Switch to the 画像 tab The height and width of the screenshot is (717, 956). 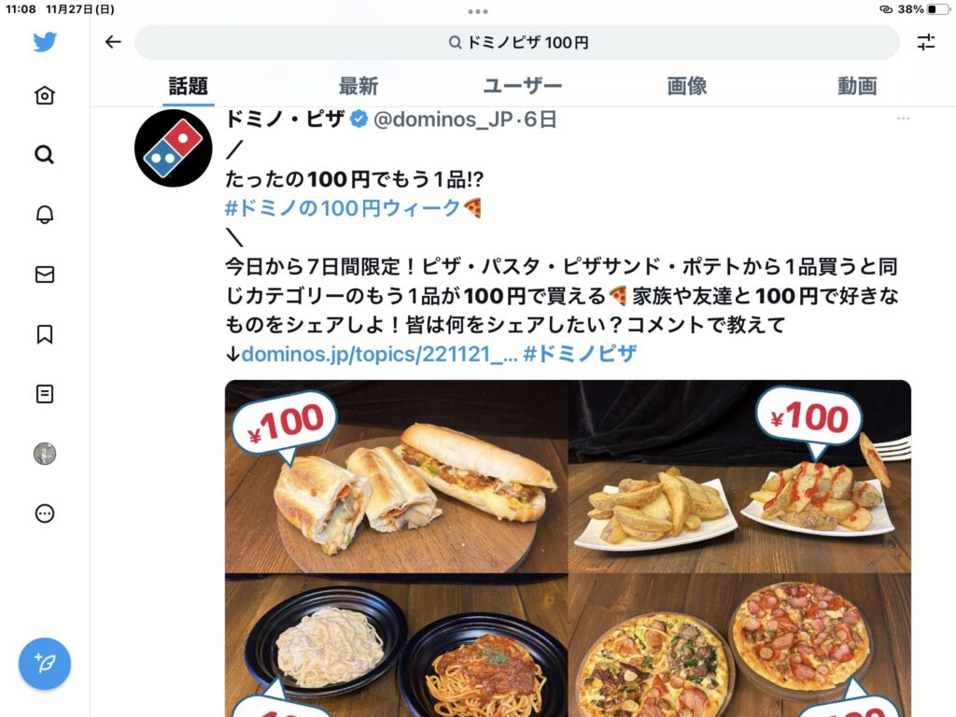[687, 86]
